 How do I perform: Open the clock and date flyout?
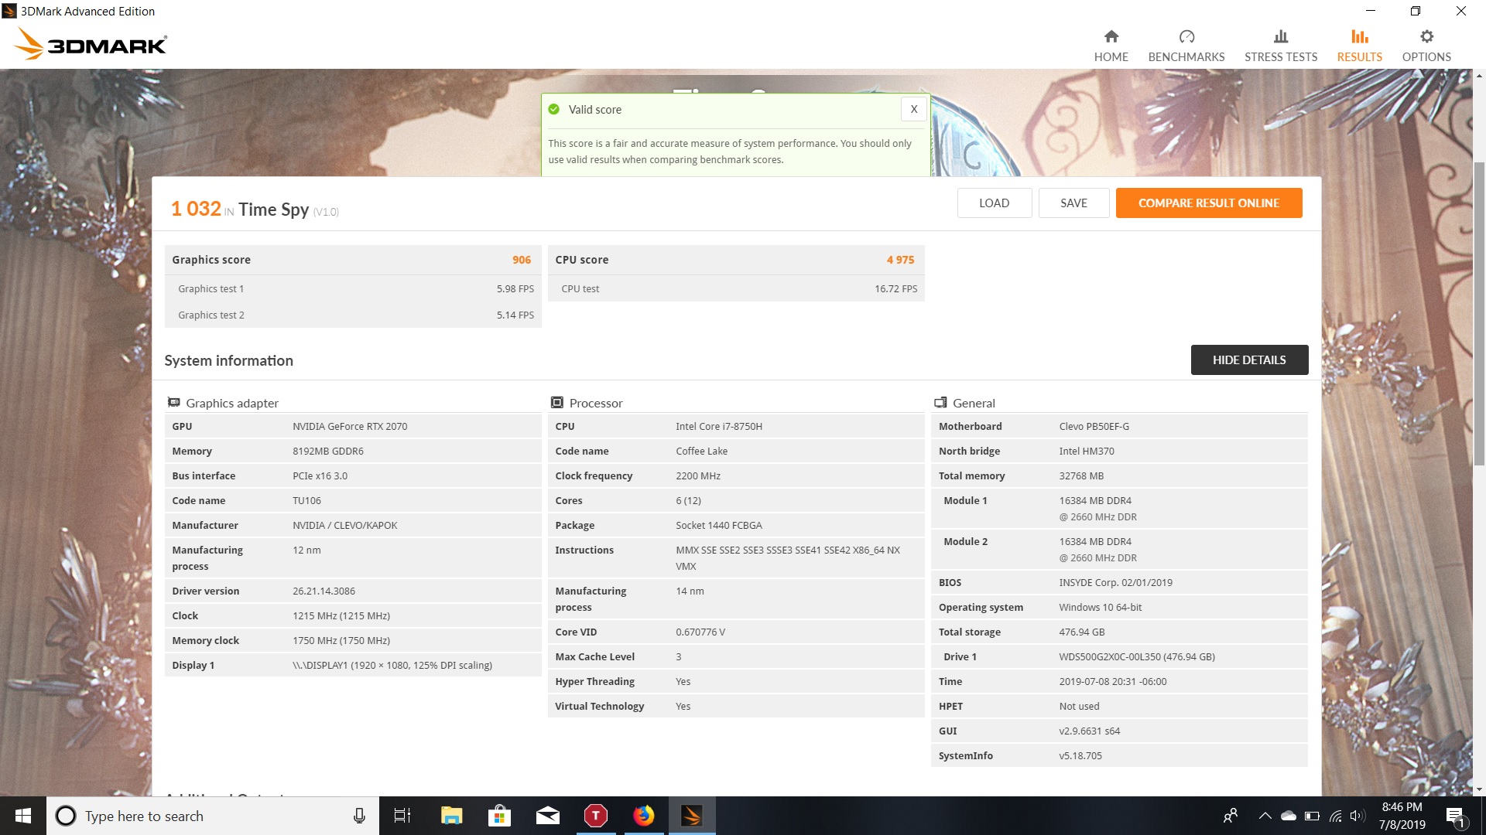click(1402, 816)
